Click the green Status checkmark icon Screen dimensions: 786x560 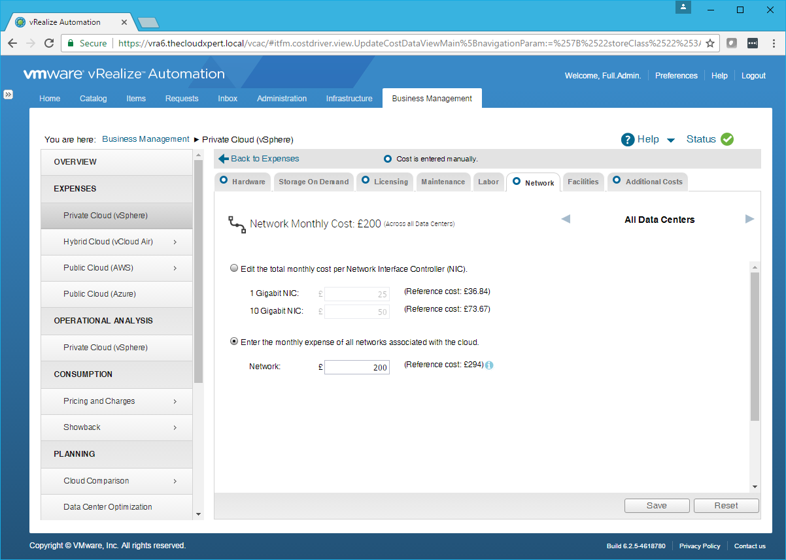[x=727, y=139]
